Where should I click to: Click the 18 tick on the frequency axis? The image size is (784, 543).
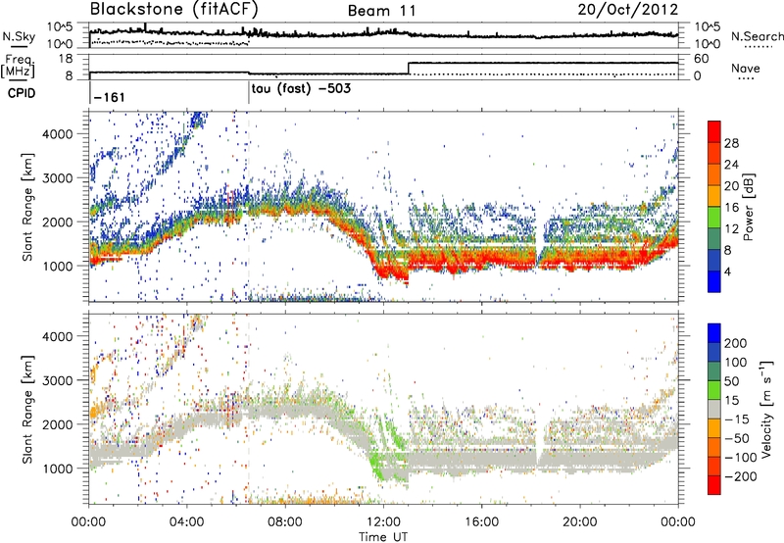[66, 59]
